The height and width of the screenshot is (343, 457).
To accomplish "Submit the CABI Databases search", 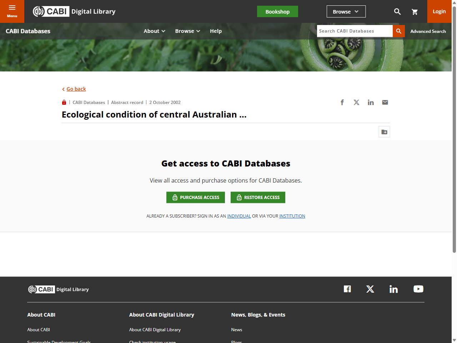I will pos(398,31).
